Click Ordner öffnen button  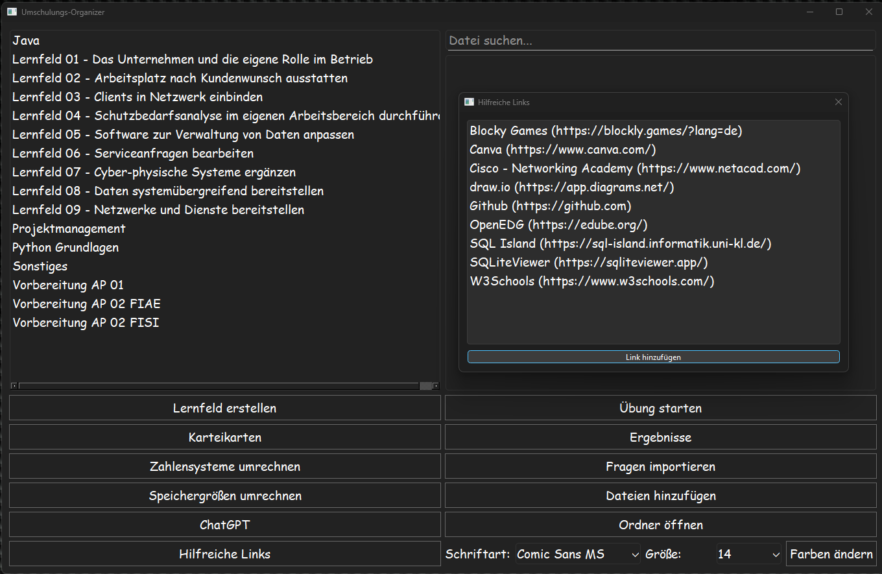coord(660,525)
